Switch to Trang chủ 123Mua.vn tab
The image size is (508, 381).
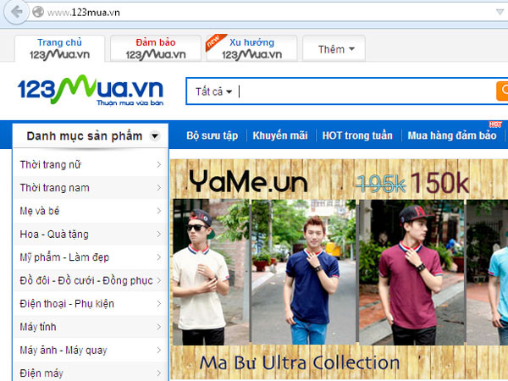click(59, 48)
